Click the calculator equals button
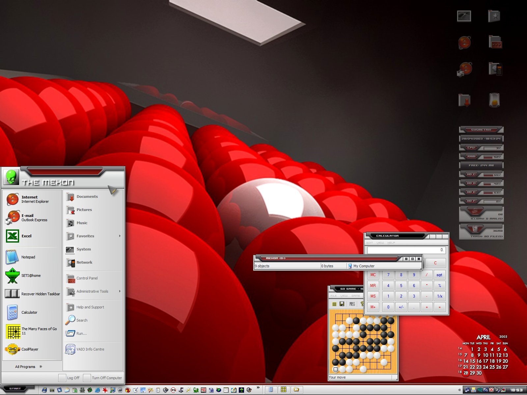The image size is (527, 395). point(439,307)
